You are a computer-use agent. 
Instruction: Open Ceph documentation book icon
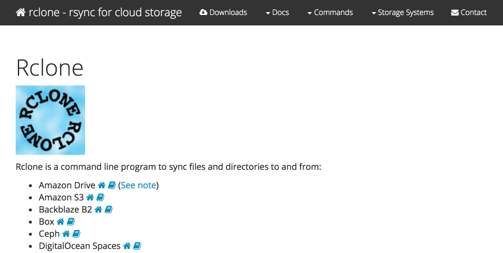(76, 234)
